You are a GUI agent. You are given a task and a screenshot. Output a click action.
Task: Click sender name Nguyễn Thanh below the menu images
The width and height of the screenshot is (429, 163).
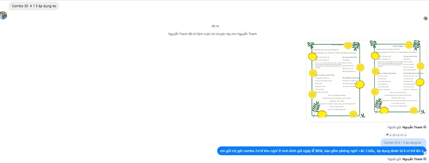(x=412, y=127)
